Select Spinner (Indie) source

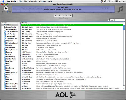tap(11, 86)
